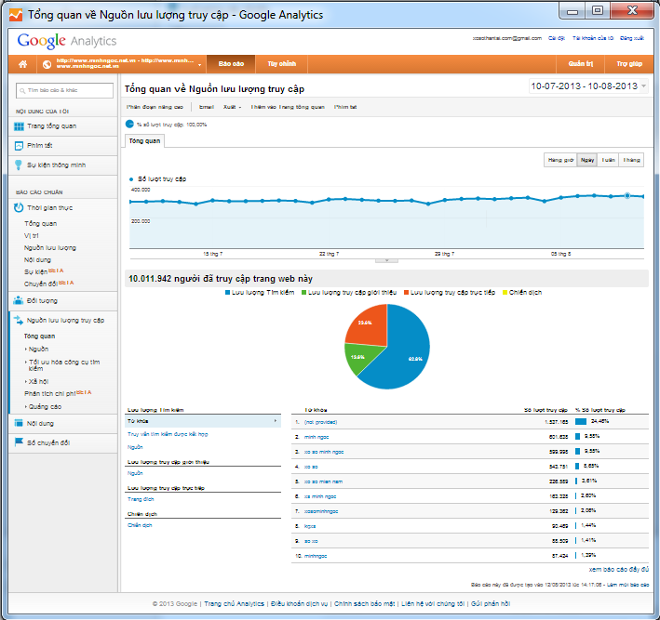660x620 pixels.
Task: Click Truy vấn tìm kiếm được kết hợp
Action: 168,434
